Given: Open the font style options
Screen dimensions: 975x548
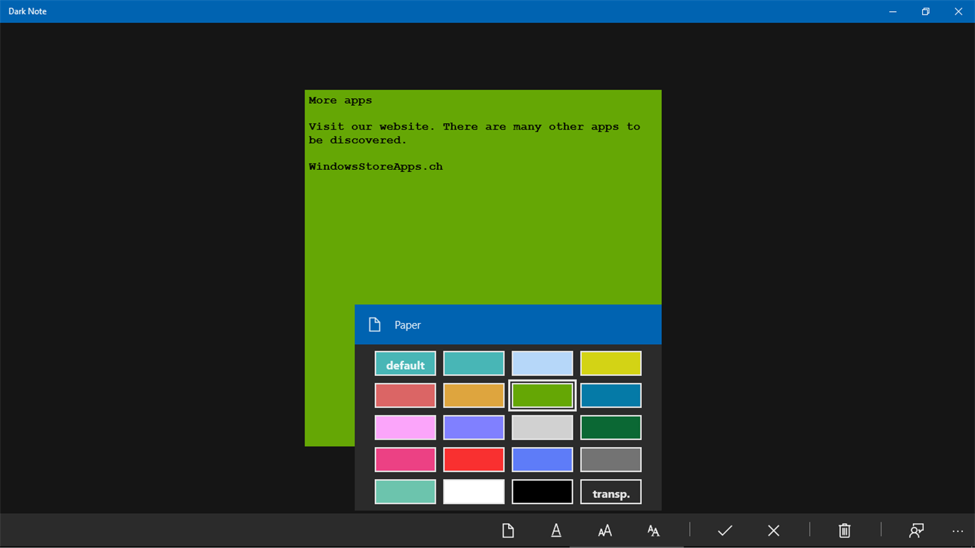Looking at the screenshot, I should pos(653,530).
